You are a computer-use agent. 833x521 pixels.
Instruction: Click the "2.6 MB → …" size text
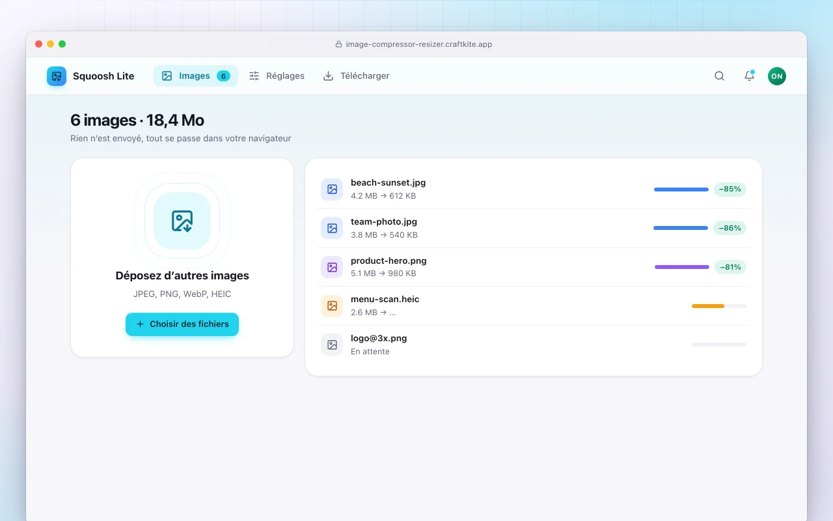click(373, 313)
